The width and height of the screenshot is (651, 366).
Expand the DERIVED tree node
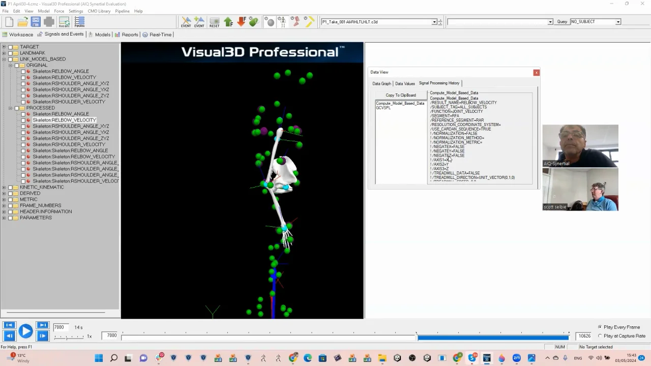[4, 193]
